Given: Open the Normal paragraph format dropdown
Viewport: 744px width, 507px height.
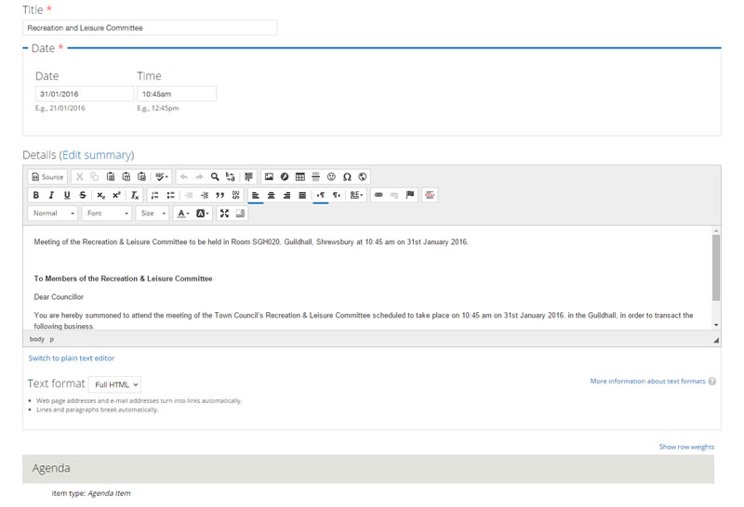Looking at the screenshot, I should coord(53,214).
